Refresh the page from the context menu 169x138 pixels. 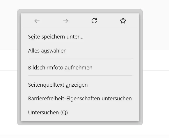coord(94,21)
